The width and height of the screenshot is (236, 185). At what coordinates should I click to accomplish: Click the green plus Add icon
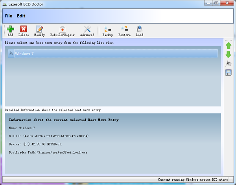pos(10,29)
